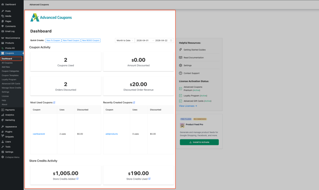The width and height of the screenshot is (319, 190).
Task: Click the Dashboard icon in WordPress sidebar
Action: point(2,4)
